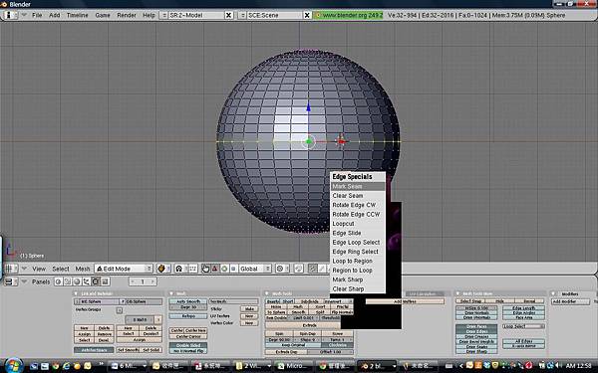The image size is (598, 373).
Task: Click the info window type icon
Action: [10, 15]
